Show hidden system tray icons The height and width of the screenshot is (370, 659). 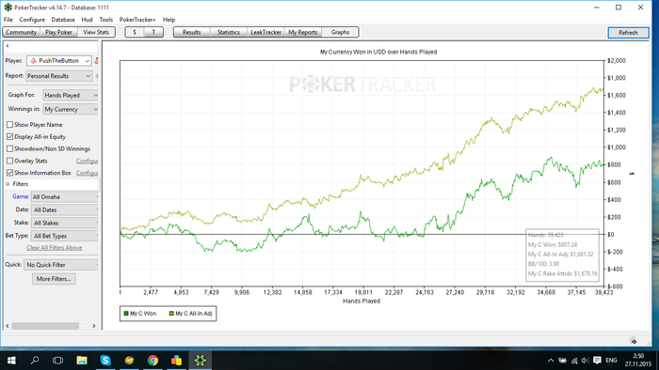pyautogui.click(x=551, y=361)
